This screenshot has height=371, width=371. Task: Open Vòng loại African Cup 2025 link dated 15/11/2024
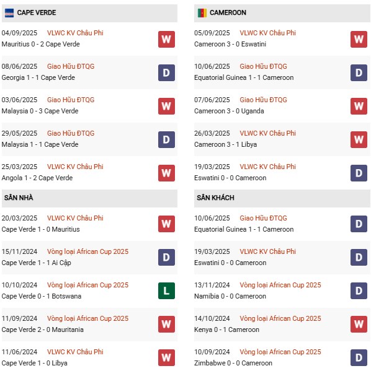(x=87, y=251)
